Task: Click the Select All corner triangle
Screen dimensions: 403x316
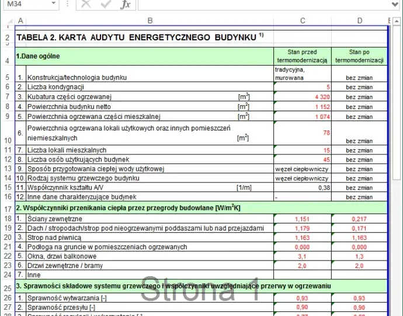Action: [10, 21]
